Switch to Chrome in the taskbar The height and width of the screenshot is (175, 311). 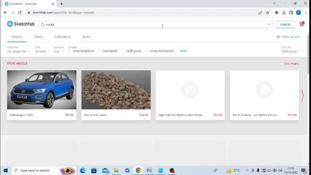[x=138, y=171]
